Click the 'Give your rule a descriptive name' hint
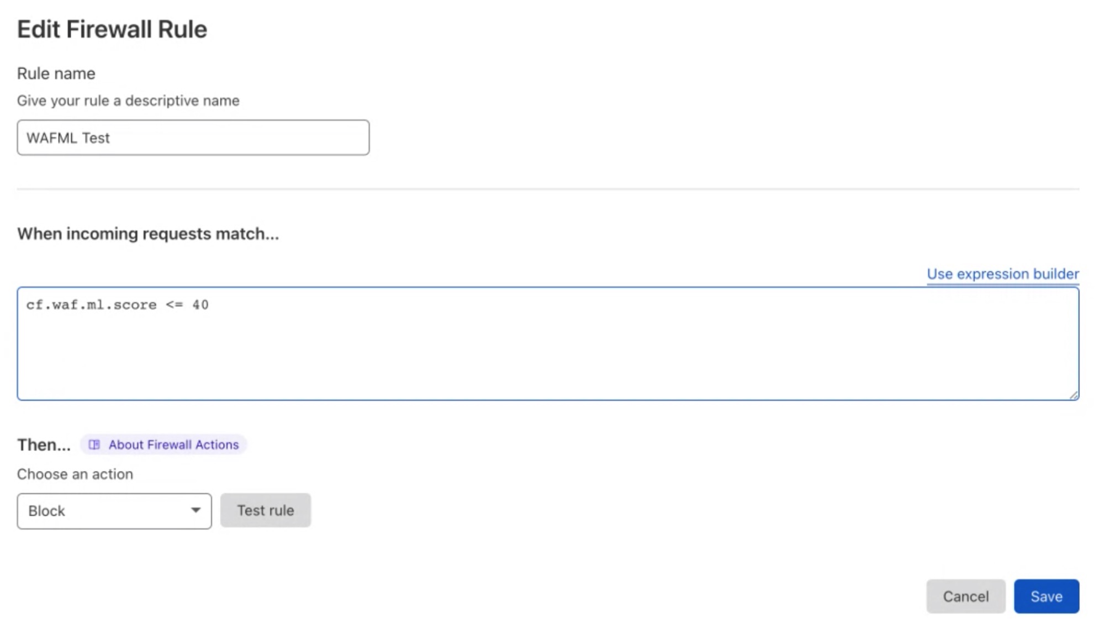1104x640 pixels. 128,101
